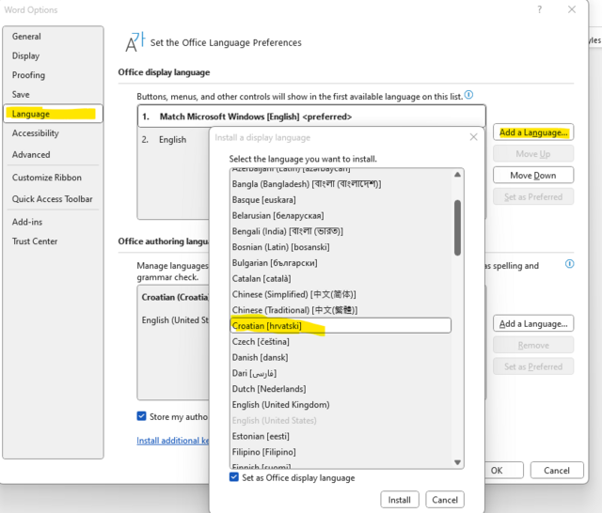Toggle Set as Office display language checkbox
This screenshot has height=513, width=602.
coord(234,477)
